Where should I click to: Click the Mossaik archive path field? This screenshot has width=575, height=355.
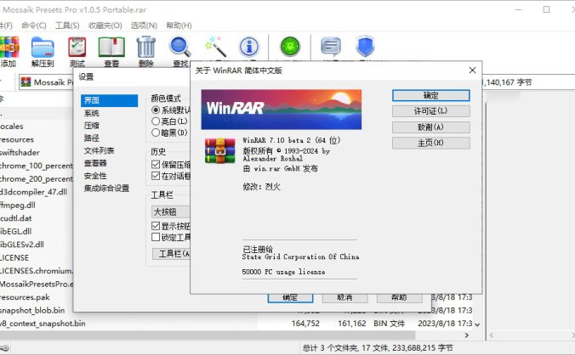pyautogui.click(x=46, y=82)
